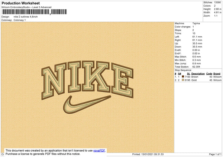Click the Right value 61.1 mm
Image resolution: width=223 pixels, height=157 pixels.
point(197,40)
